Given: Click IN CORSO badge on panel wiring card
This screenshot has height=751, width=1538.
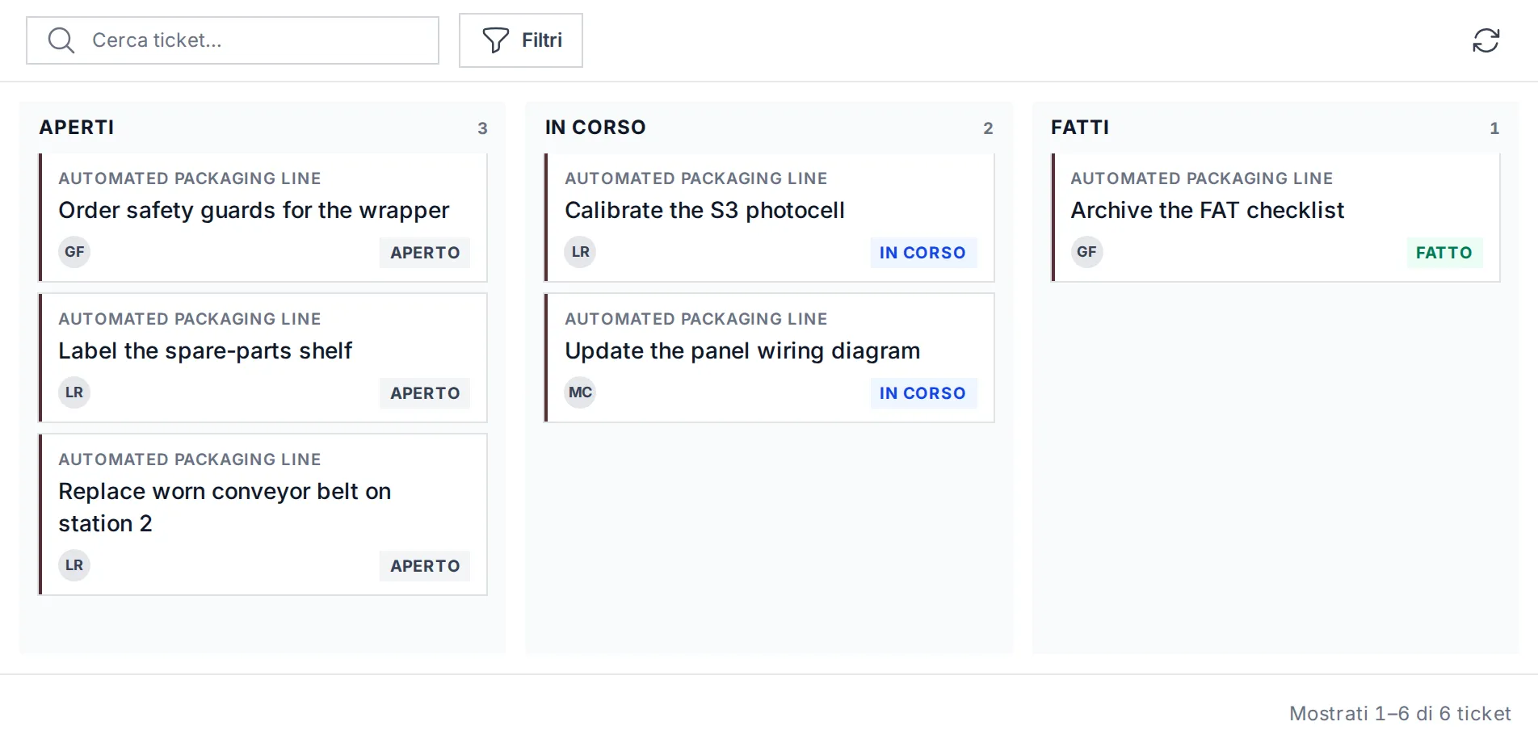Looking at the screenshot, I should point(922,393).
